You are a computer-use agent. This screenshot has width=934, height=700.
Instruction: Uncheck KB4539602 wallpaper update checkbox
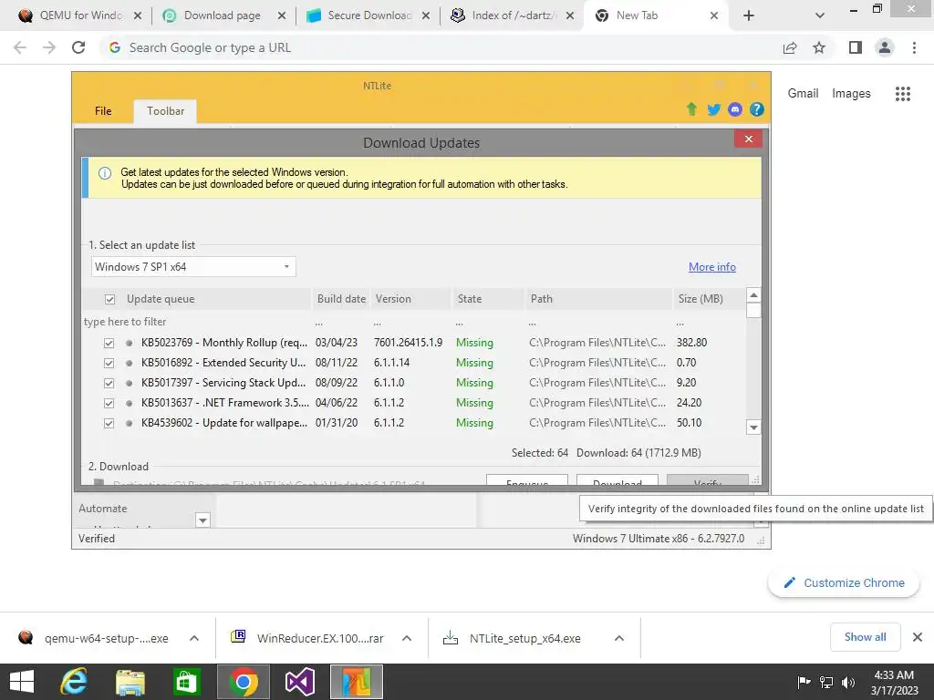click(x=109, y=424)
